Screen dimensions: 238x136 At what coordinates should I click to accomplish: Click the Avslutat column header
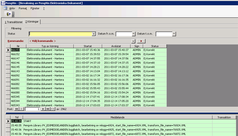(x=116, y=46)
